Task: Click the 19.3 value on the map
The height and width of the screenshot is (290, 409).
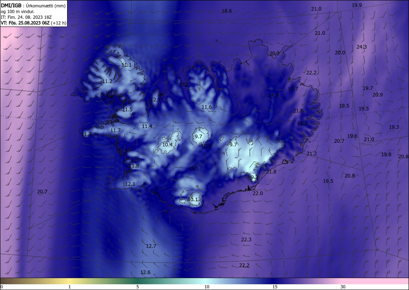Action: click(394, 127)
